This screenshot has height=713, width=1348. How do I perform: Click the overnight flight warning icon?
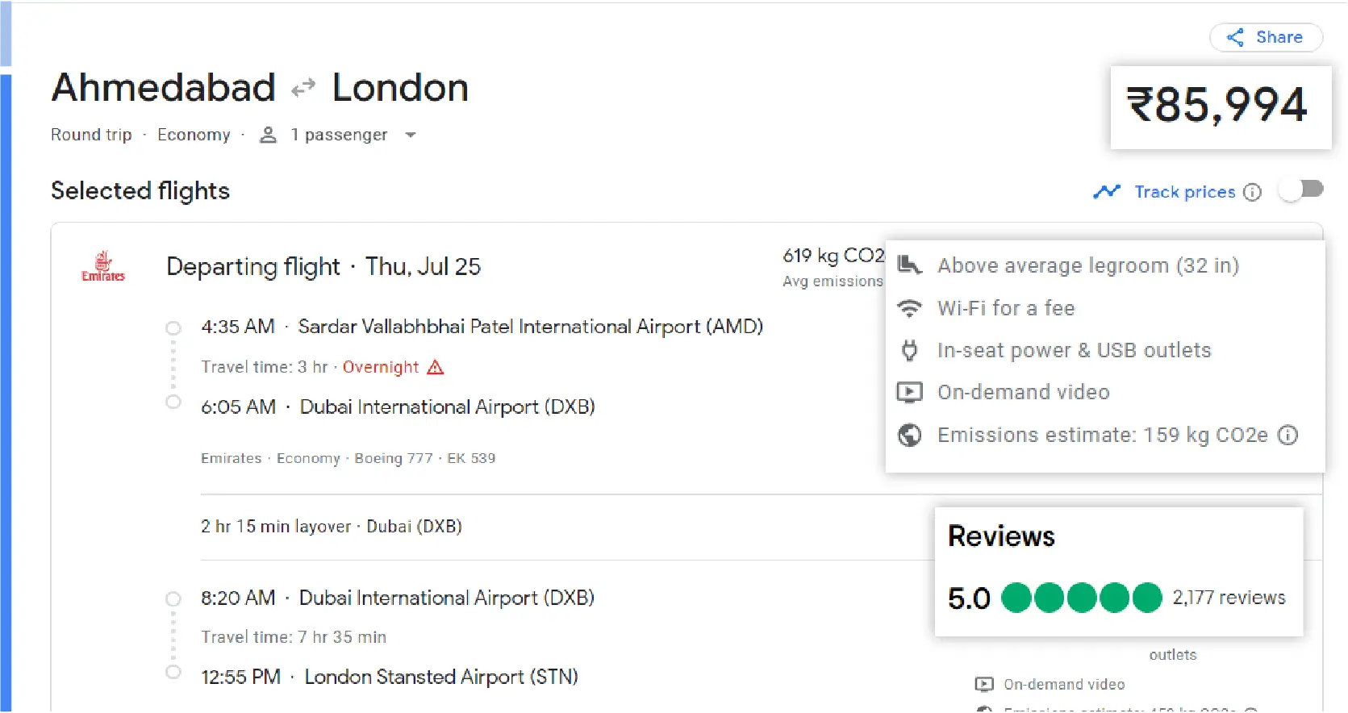coord(436,367)
